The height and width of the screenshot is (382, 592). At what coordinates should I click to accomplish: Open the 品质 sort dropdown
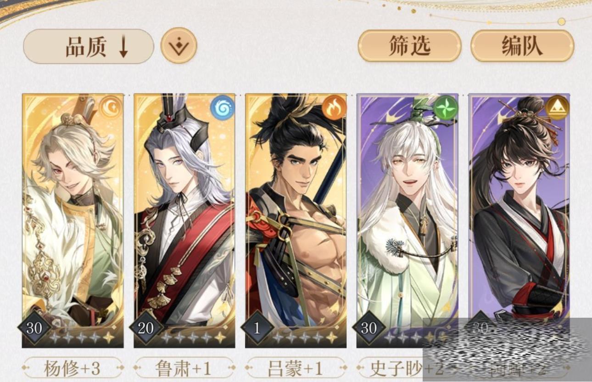coord(89,46)
